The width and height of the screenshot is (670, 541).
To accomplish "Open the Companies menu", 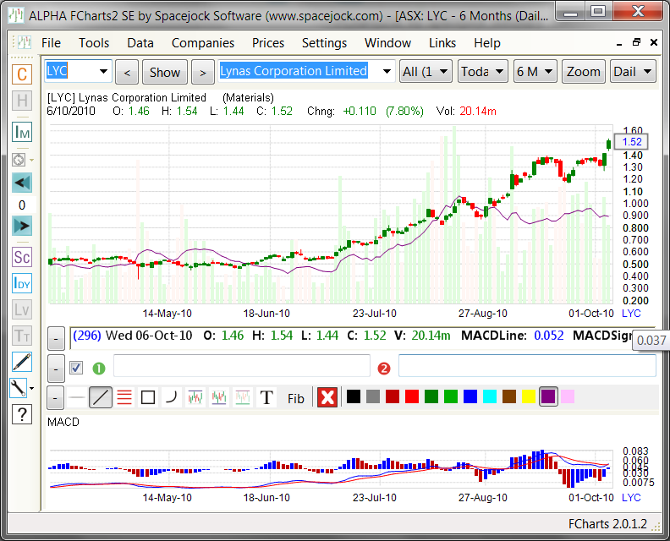I will coord(203,43).
